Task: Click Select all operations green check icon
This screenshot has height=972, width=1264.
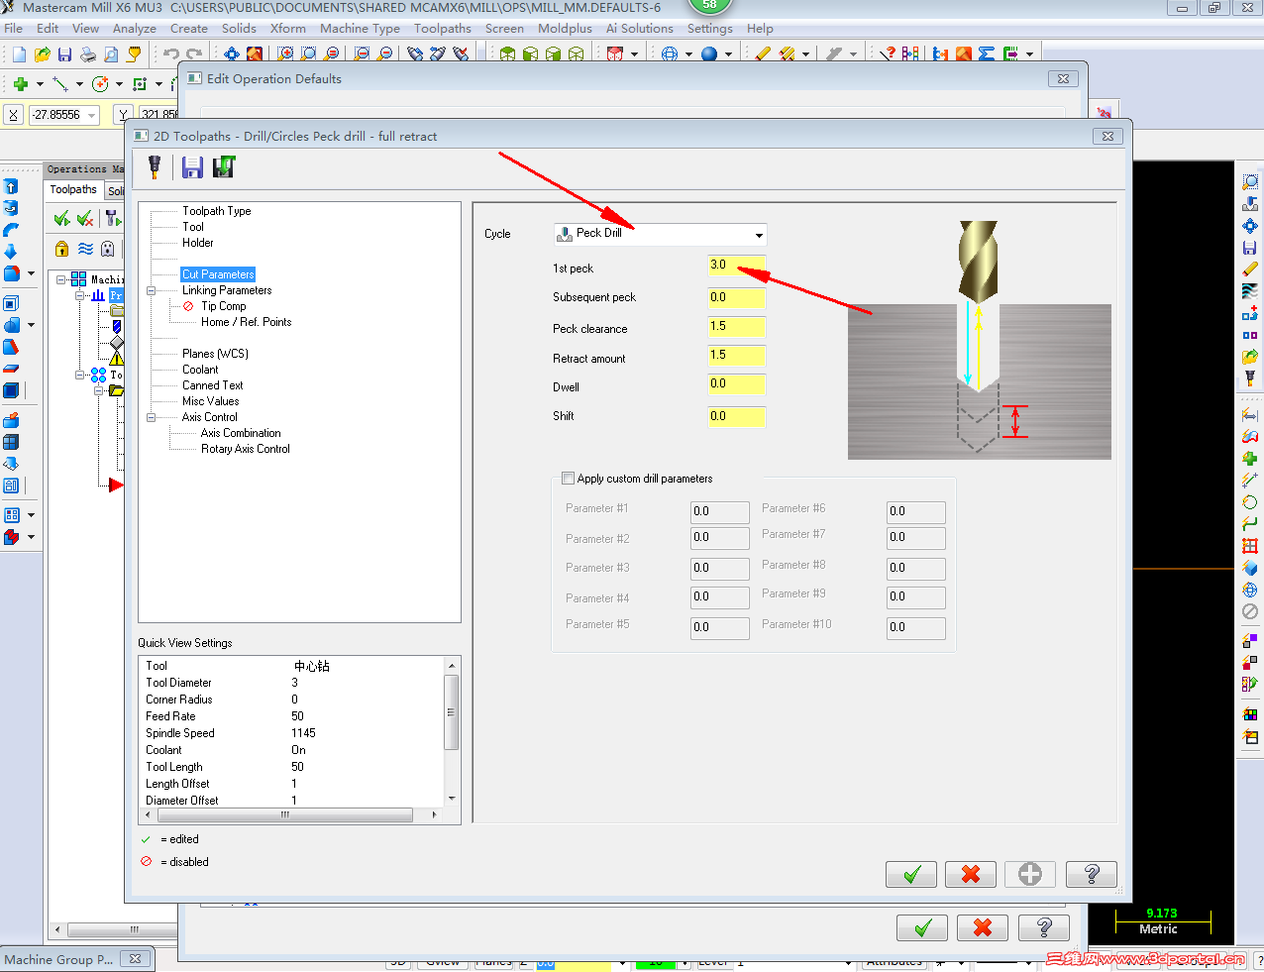Action: 62,218
